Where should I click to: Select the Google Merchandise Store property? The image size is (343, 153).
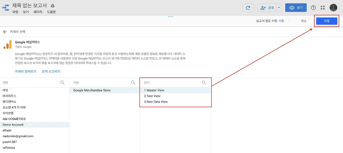(105, 90)
